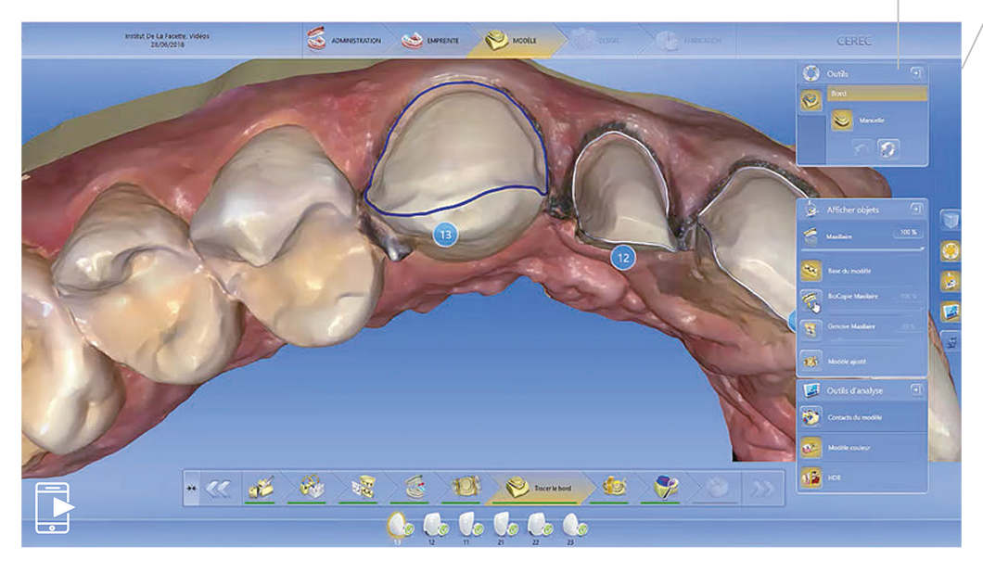This screenshot has height=573, width=983.
Task: Click the Bord tool icon in Outils
Action: click(811, 102)
